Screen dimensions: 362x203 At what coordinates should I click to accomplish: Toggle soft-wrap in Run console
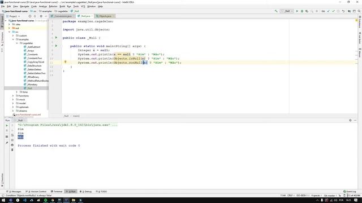pos(12,135)
